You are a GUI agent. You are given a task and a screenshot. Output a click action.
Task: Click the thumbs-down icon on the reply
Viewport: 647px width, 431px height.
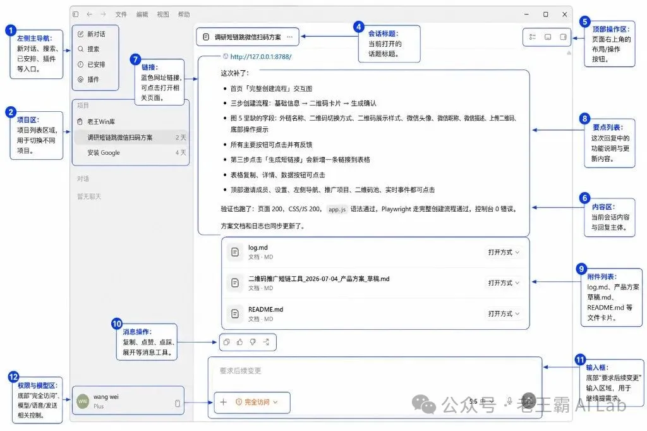click(253, 342)
